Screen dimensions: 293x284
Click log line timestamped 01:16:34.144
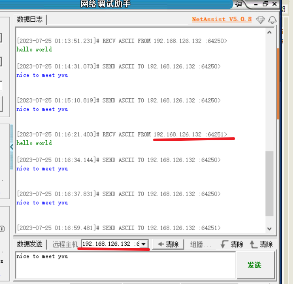119,160
